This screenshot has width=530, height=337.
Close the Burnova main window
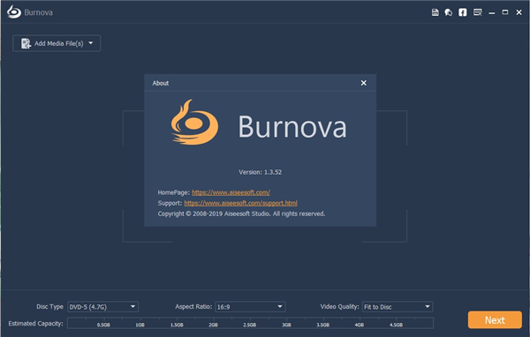pos(519,12)
